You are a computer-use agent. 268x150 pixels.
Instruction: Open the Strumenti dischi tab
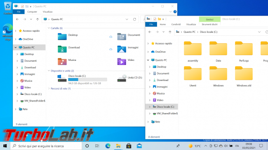tap(209, 24)
